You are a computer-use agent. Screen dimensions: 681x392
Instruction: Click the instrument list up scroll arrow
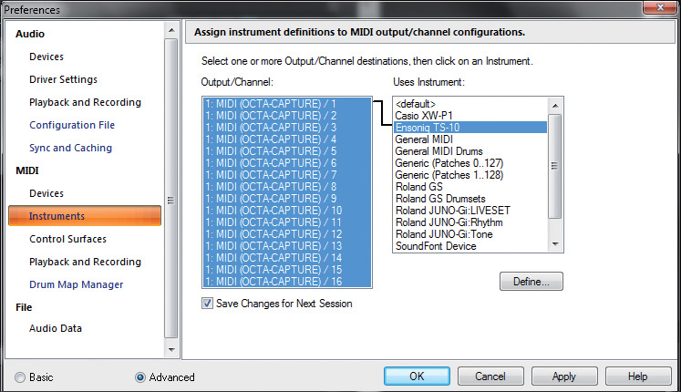tap(555, 106)
